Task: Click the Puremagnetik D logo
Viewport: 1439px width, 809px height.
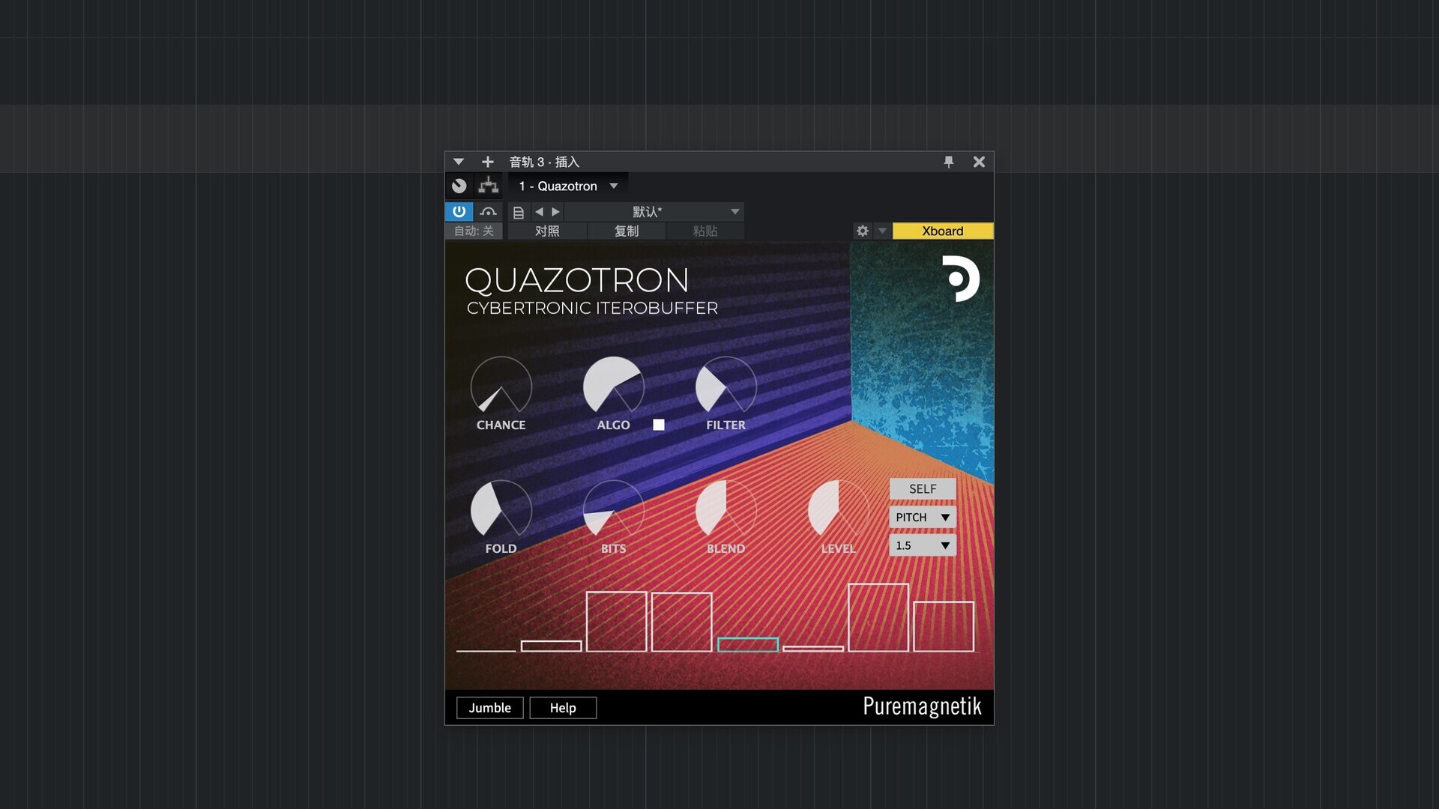Action: click(x=960, y=279)
